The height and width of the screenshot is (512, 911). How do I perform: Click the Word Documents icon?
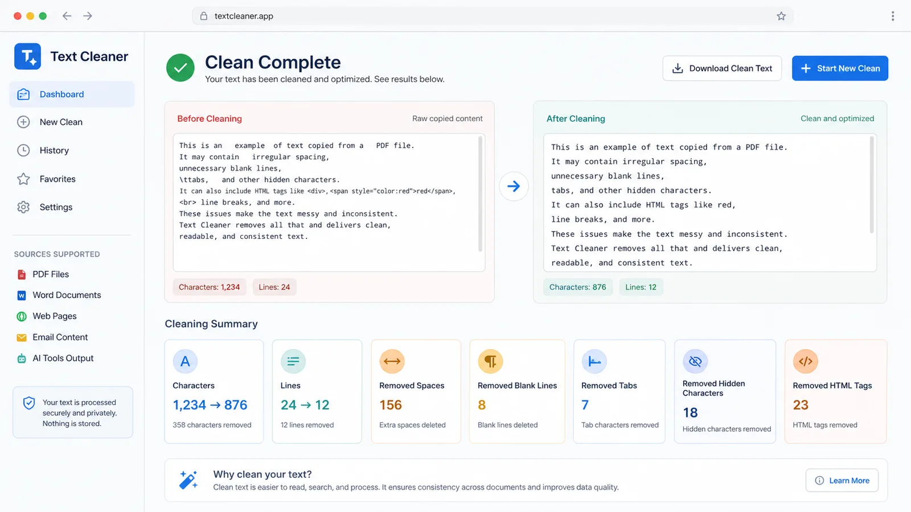pyautogui.click(x=22, y=296)
